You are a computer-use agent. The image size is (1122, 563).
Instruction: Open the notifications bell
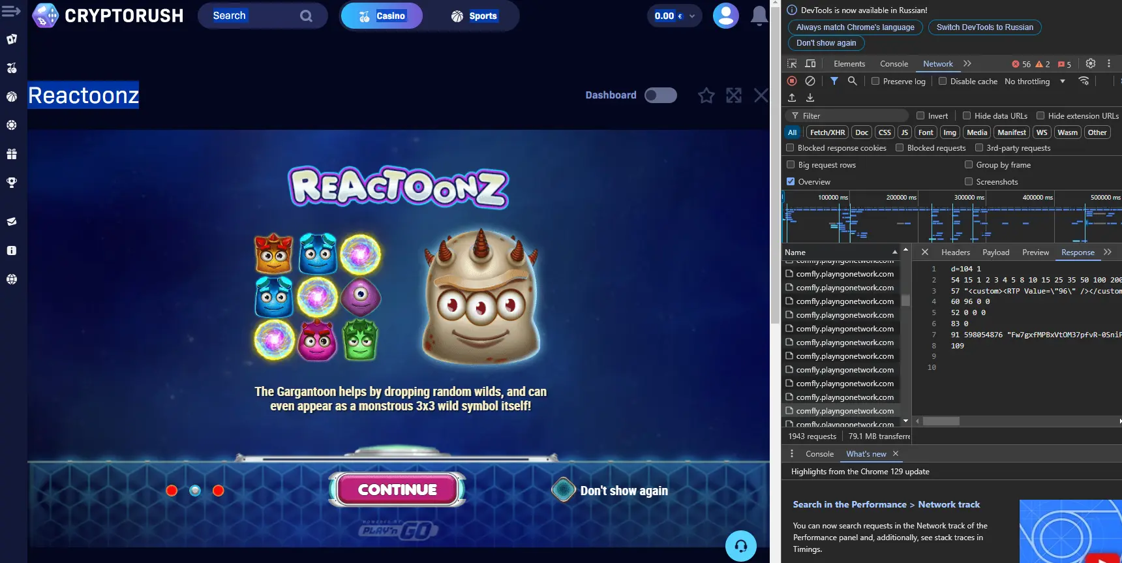point(759,16)
